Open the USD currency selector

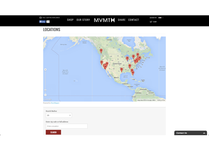click(161, 18)
